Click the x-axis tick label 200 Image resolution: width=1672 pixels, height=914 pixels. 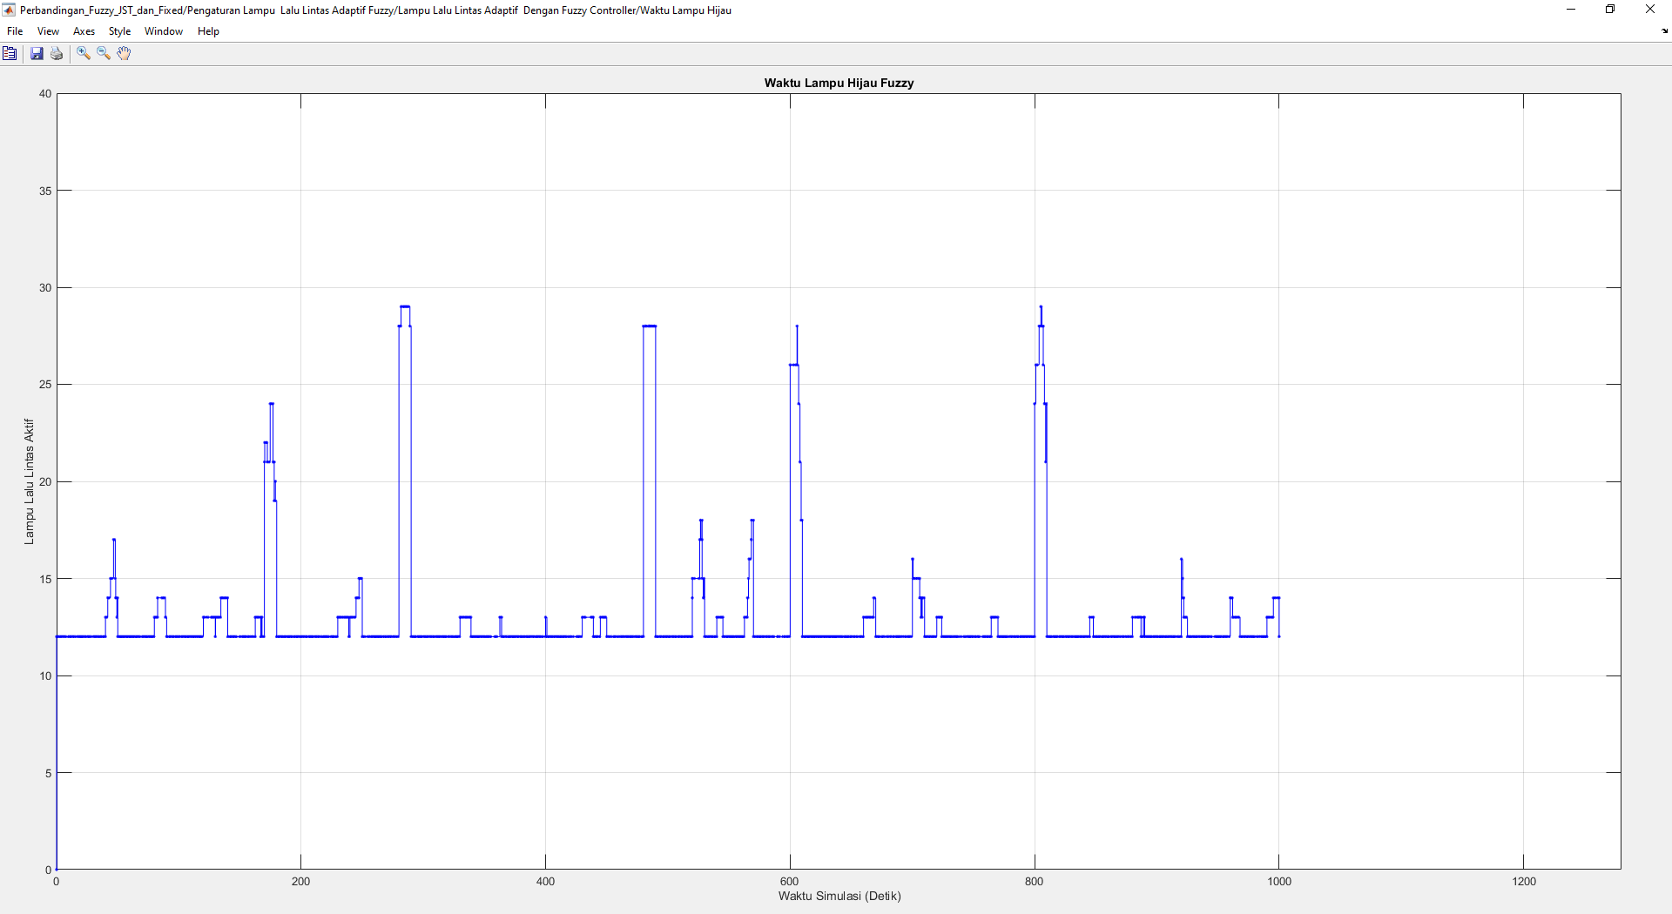[x=300, y=881]
